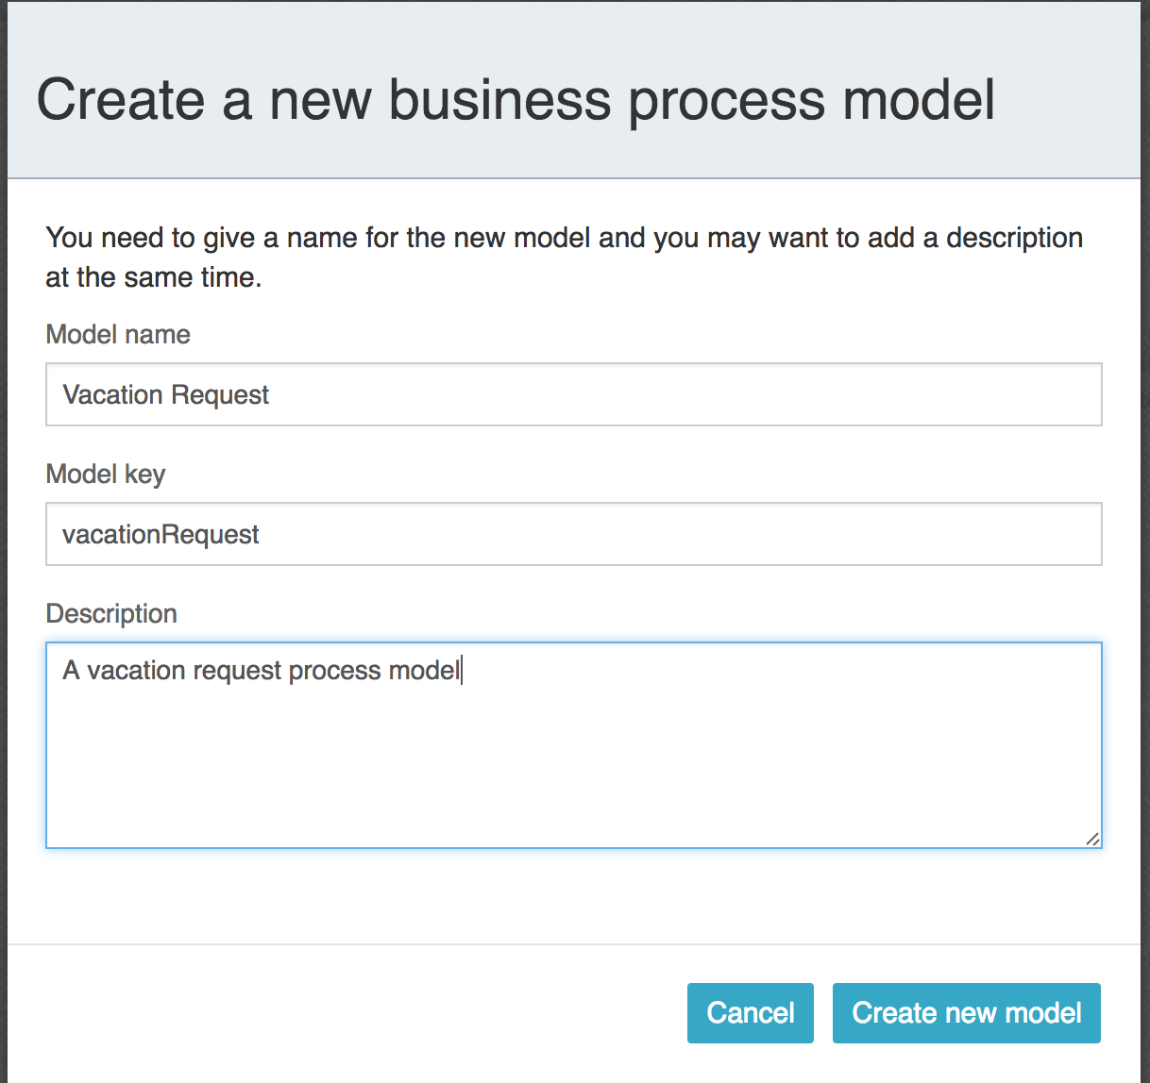The width and height of the screenshot is (1150, 1083).
Task: Click the Description label
Action: click(x=110, y=613)
